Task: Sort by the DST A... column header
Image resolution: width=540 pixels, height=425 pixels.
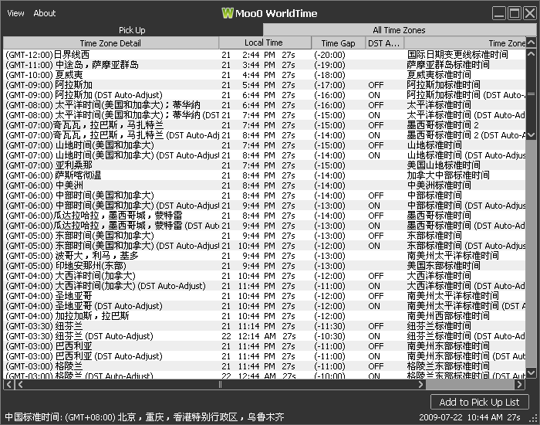Action: pyautogui.click(x=383, y=43)
